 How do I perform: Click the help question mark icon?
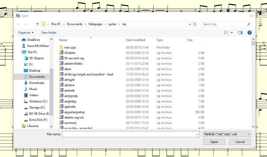coord(249,32)
